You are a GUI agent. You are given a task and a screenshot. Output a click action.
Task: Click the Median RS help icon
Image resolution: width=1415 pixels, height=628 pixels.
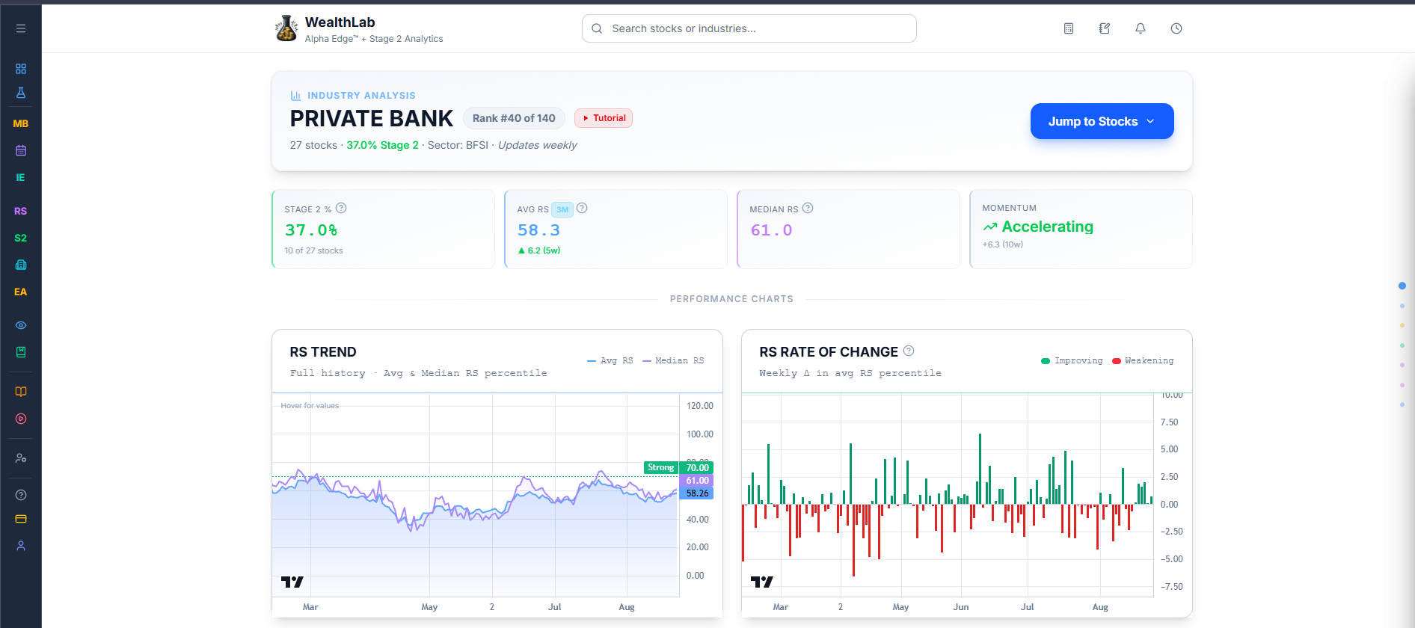808,208
